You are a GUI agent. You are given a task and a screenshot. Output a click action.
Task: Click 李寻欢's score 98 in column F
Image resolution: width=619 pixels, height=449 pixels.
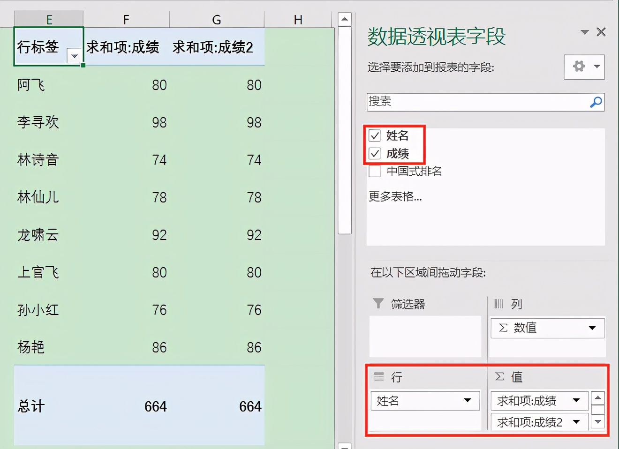pyautogui.click(x=159, y=122)
